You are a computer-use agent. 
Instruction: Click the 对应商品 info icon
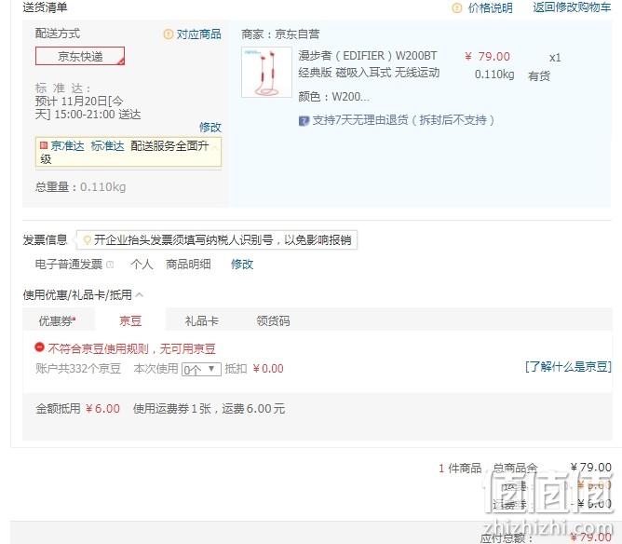(169, 34)
